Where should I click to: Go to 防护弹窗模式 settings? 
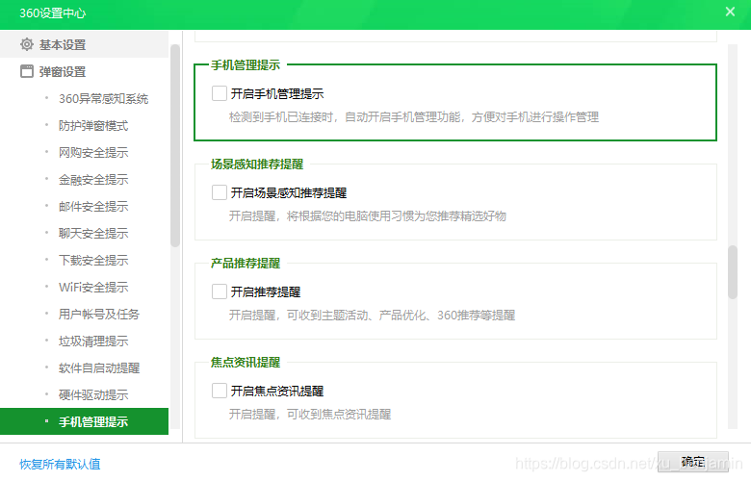[x=93, y=125]
